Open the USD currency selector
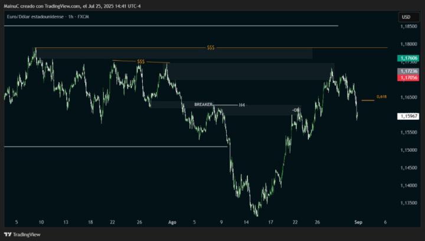 click(408, 17)
